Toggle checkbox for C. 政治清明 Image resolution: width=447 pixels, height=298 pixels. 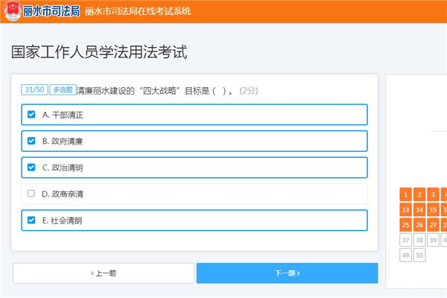[x=31, y=168]
